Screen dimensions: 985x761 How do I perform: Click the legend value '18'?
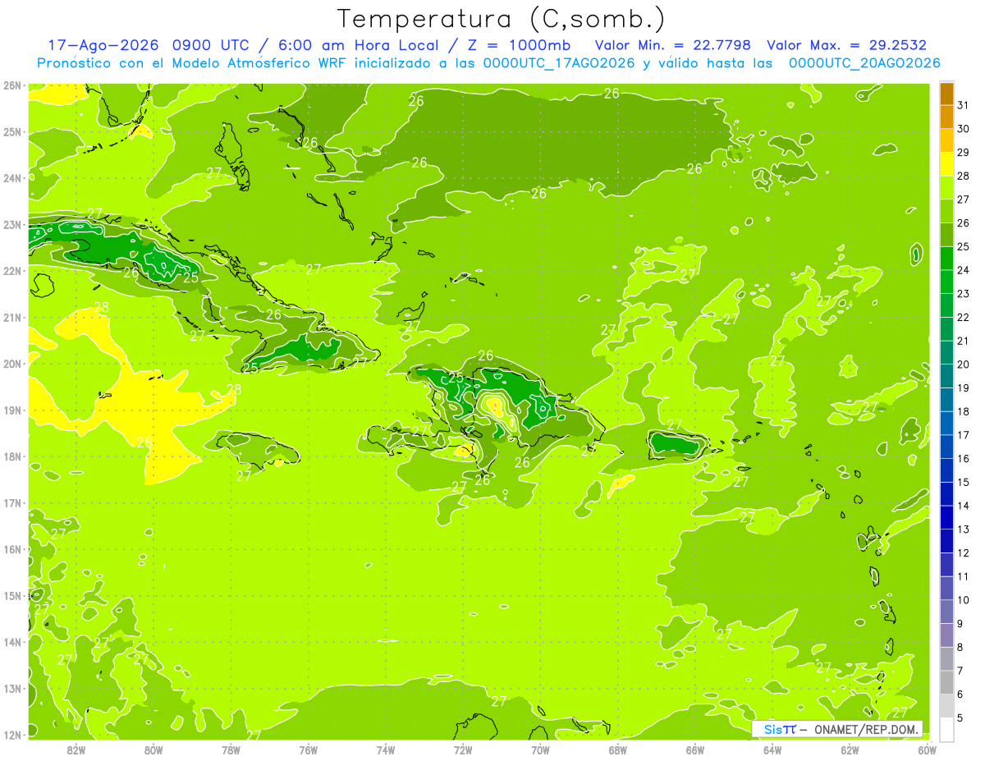point(963,411)
